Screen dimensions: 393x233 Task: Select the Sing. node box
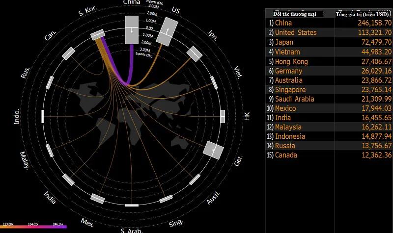click(x=166, y=199)
